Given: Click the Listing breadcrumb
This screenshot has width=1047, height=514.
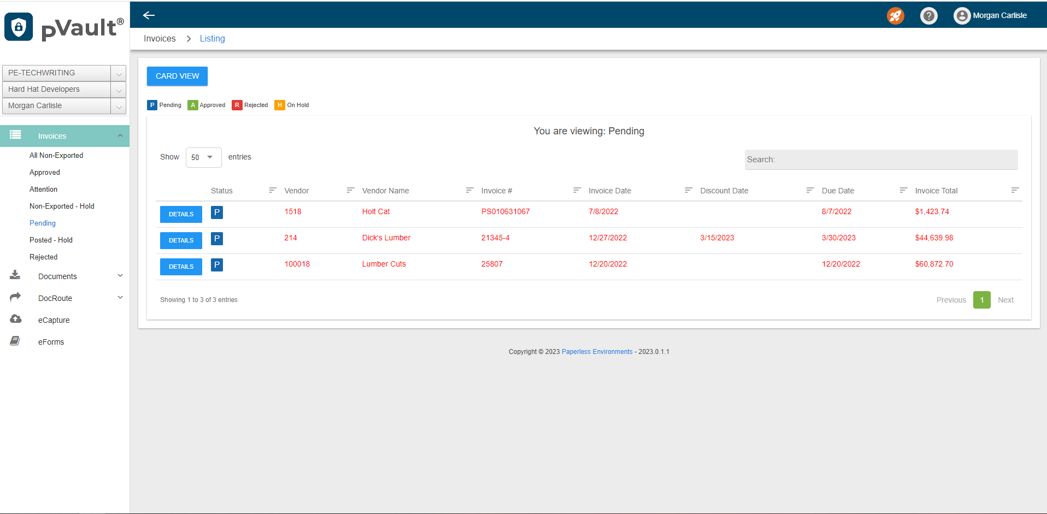Looking at the screenshot, I should pos(212,38).
